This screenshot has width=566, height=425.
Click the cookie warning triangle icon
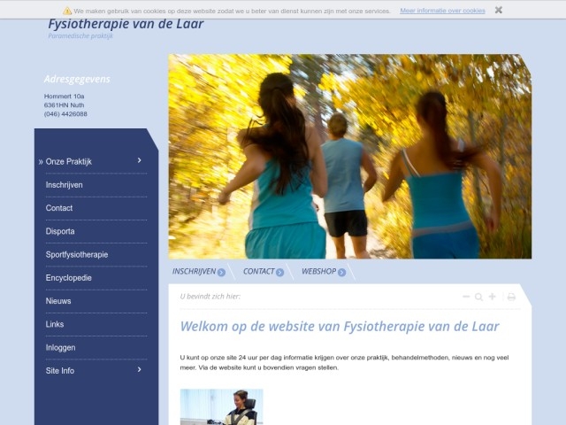pos(67,12)
